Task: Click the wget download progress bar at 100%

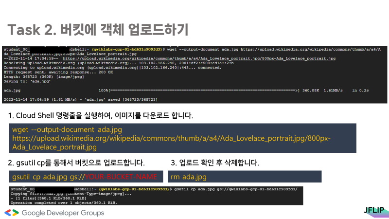Action: pyautogui.click(x=199, y=91)
